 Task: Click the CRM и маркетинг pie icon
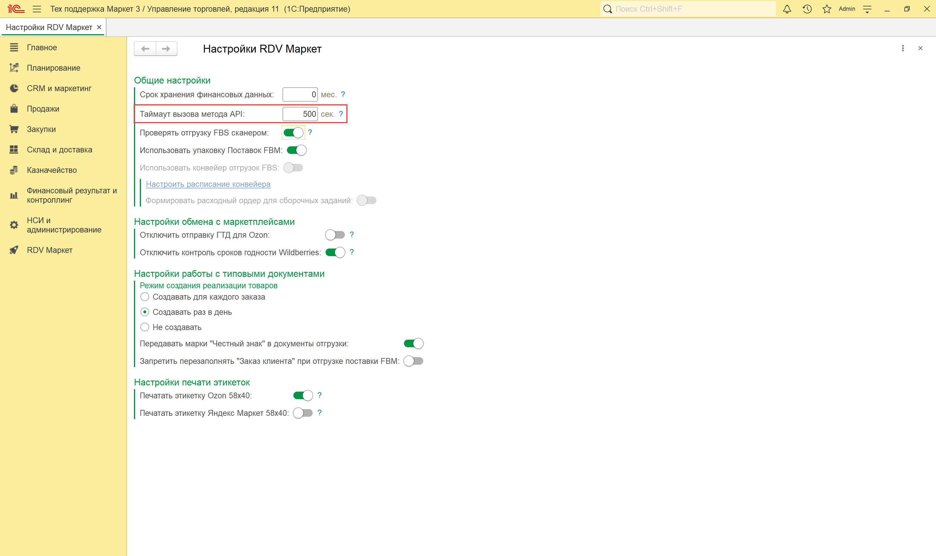click(x=14, y=88)
